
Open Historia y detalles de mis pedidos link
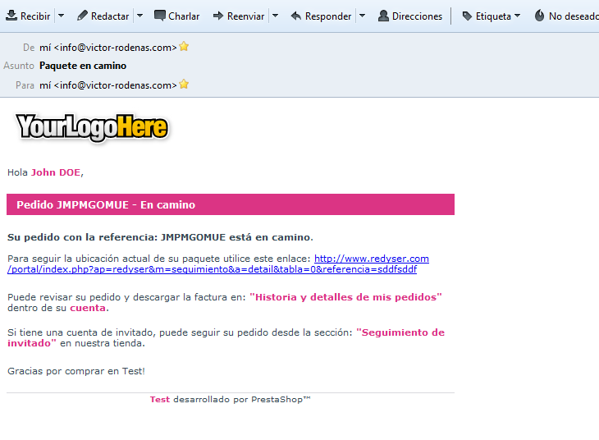pos(345,297)
